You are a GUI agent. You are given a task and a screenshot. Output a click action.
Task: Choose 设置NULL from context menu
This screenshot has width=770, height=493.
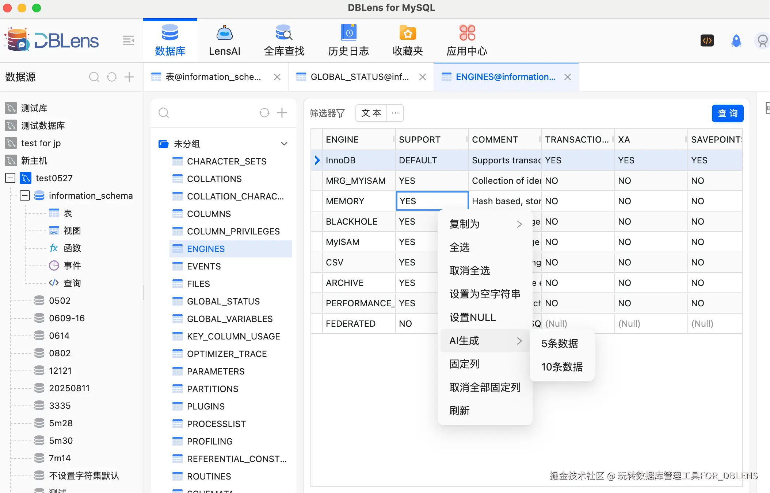pyautogui.click(x=485, y=317)
